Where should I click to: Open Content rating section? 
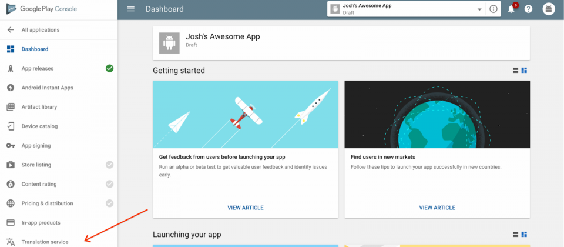point(39,184)
